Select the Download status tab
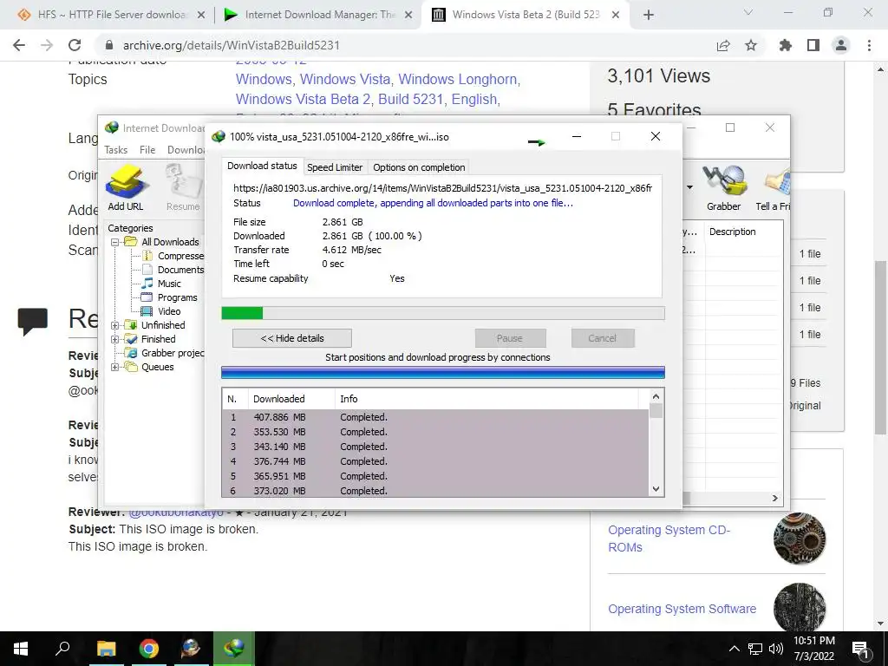Image resolution: width=888 pixels, height=666 pixels. point(262,166)
